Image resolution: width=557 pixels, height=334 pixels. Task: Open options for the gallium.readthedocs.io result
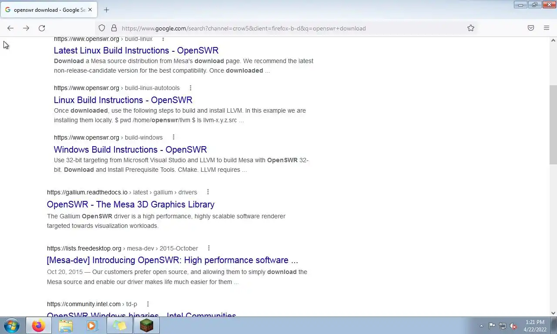click(208, 192)
